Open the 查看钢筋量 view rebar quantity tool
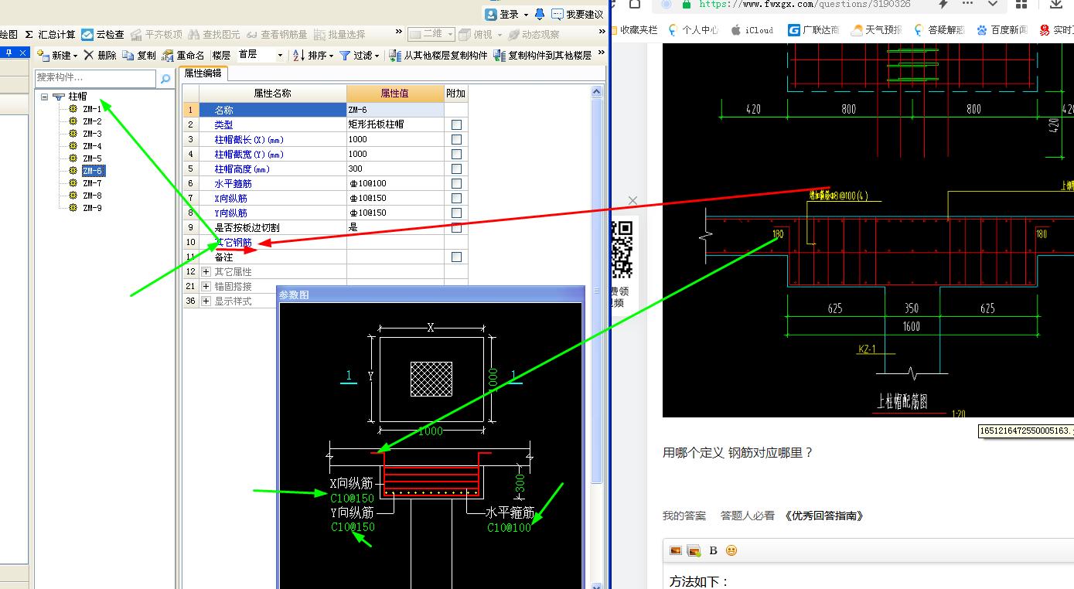 277,35
